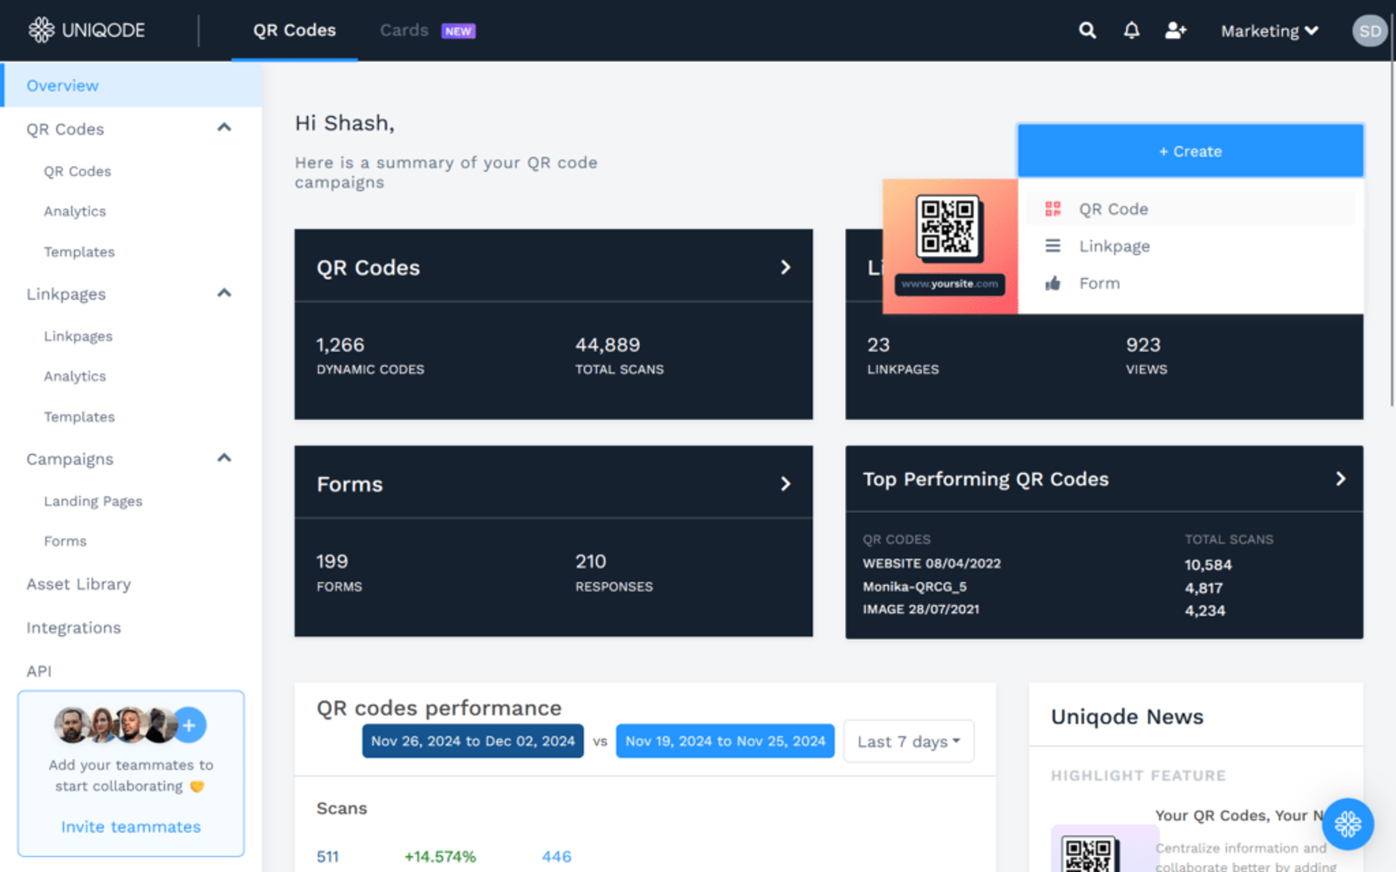
Task: Open the Marketing organization dropdown
Action: [1269, 31]
